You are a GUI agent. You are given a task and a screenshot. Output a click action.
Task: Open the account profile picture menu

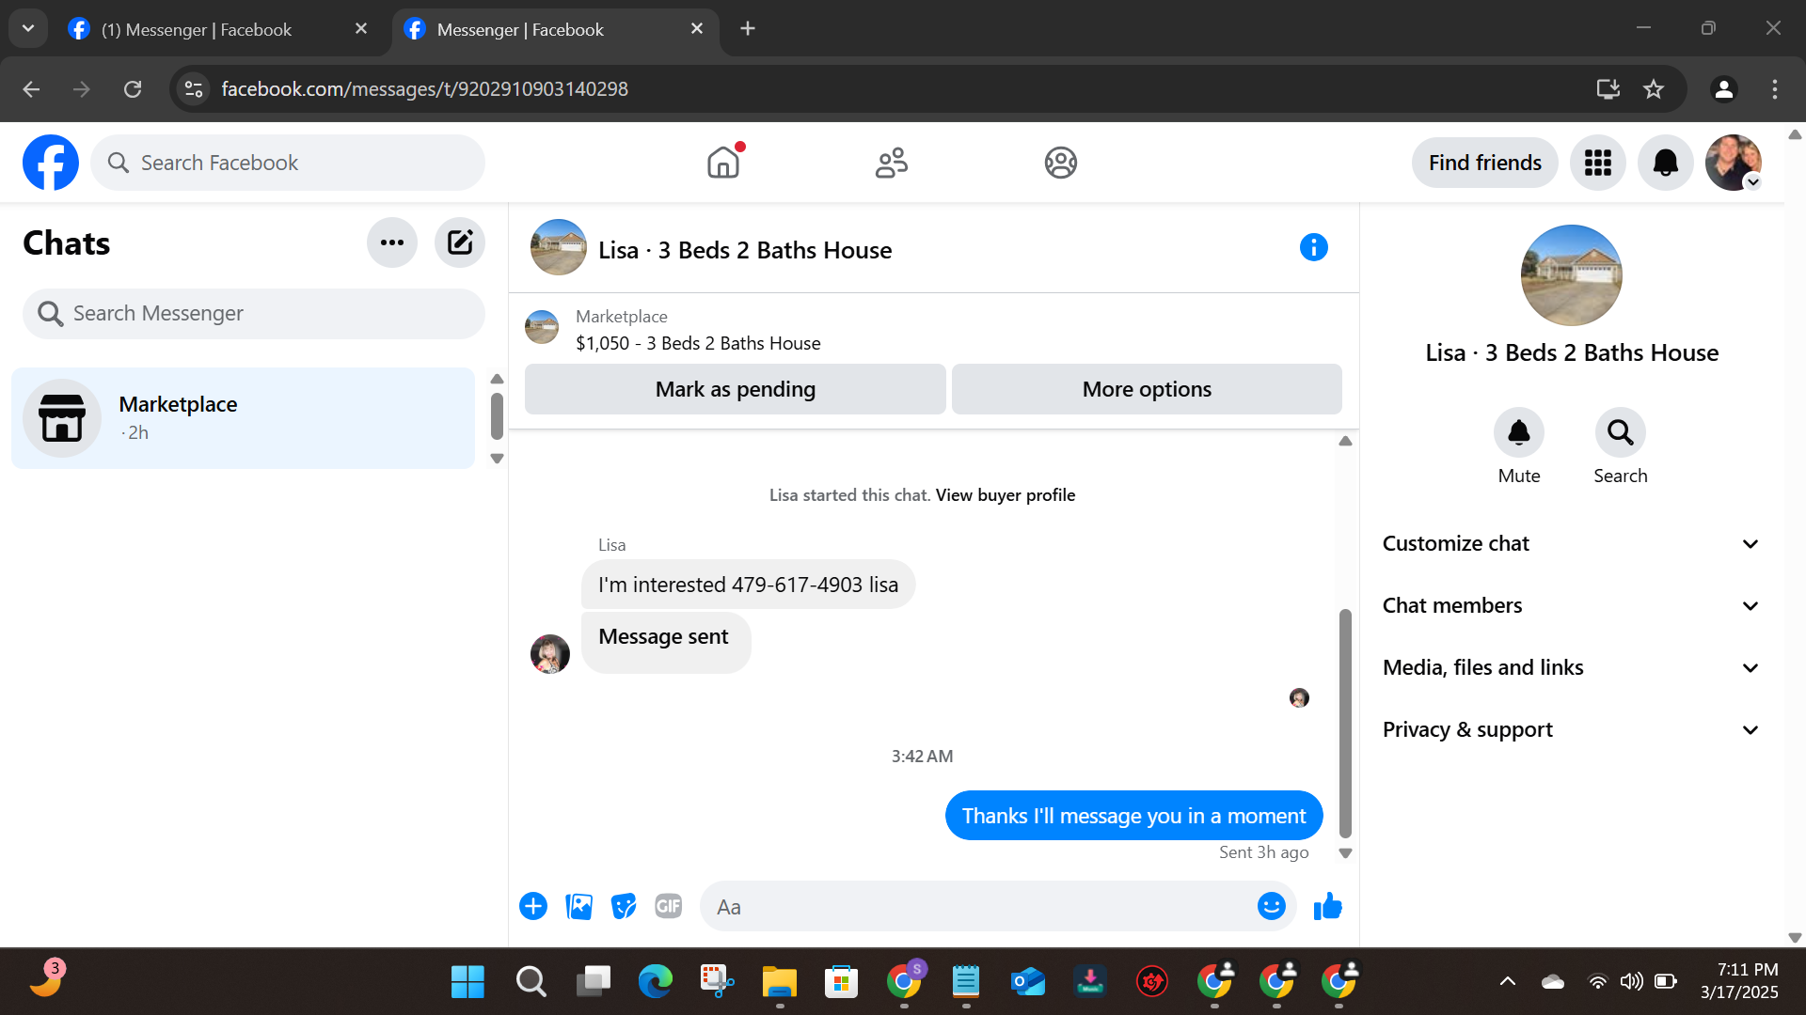click(x=1733, y=163)
